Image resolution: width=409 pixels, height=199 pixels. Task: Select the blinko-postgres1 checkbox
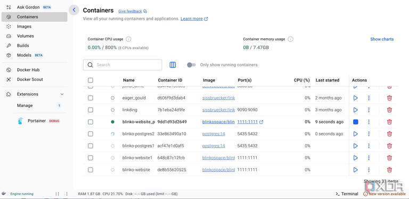(90, 146)
